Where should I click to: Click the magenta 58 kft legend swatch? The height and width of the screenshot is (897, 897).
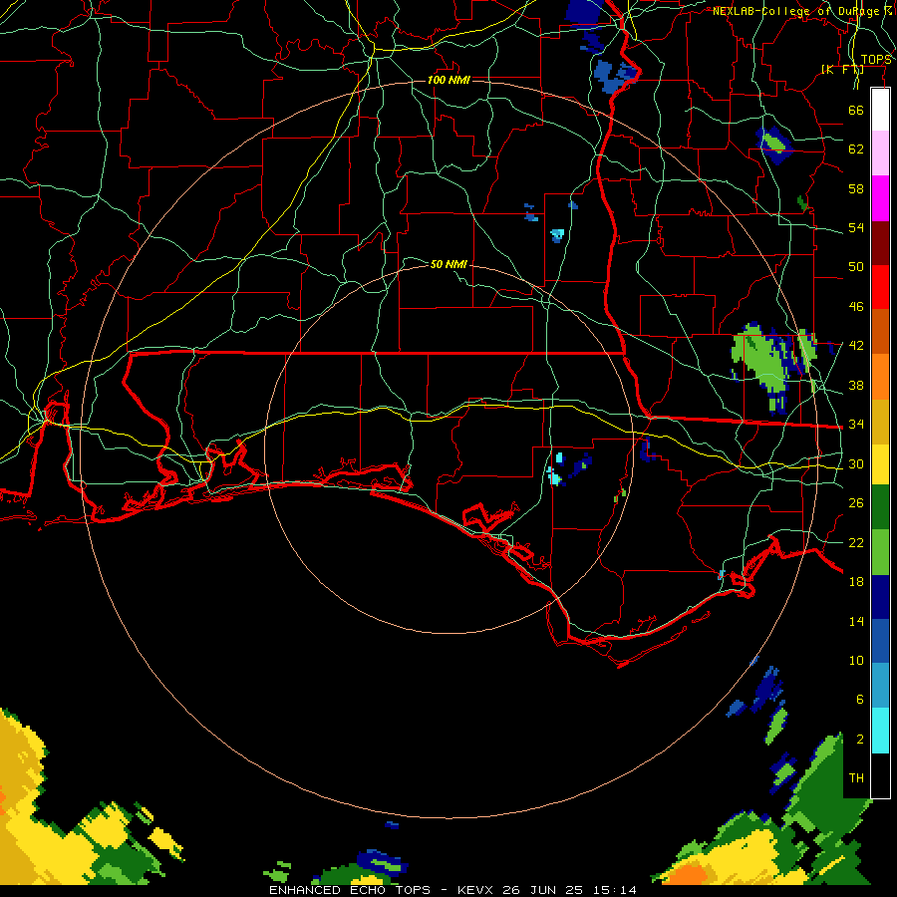point(880,198)
